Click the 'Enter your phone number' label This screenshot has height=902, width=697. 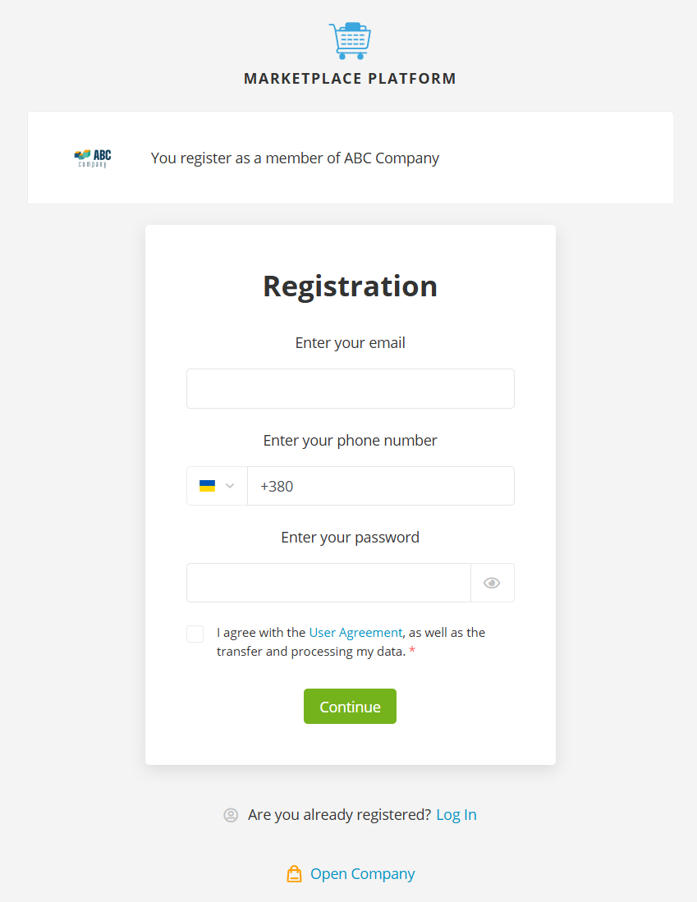coord(350,441)
